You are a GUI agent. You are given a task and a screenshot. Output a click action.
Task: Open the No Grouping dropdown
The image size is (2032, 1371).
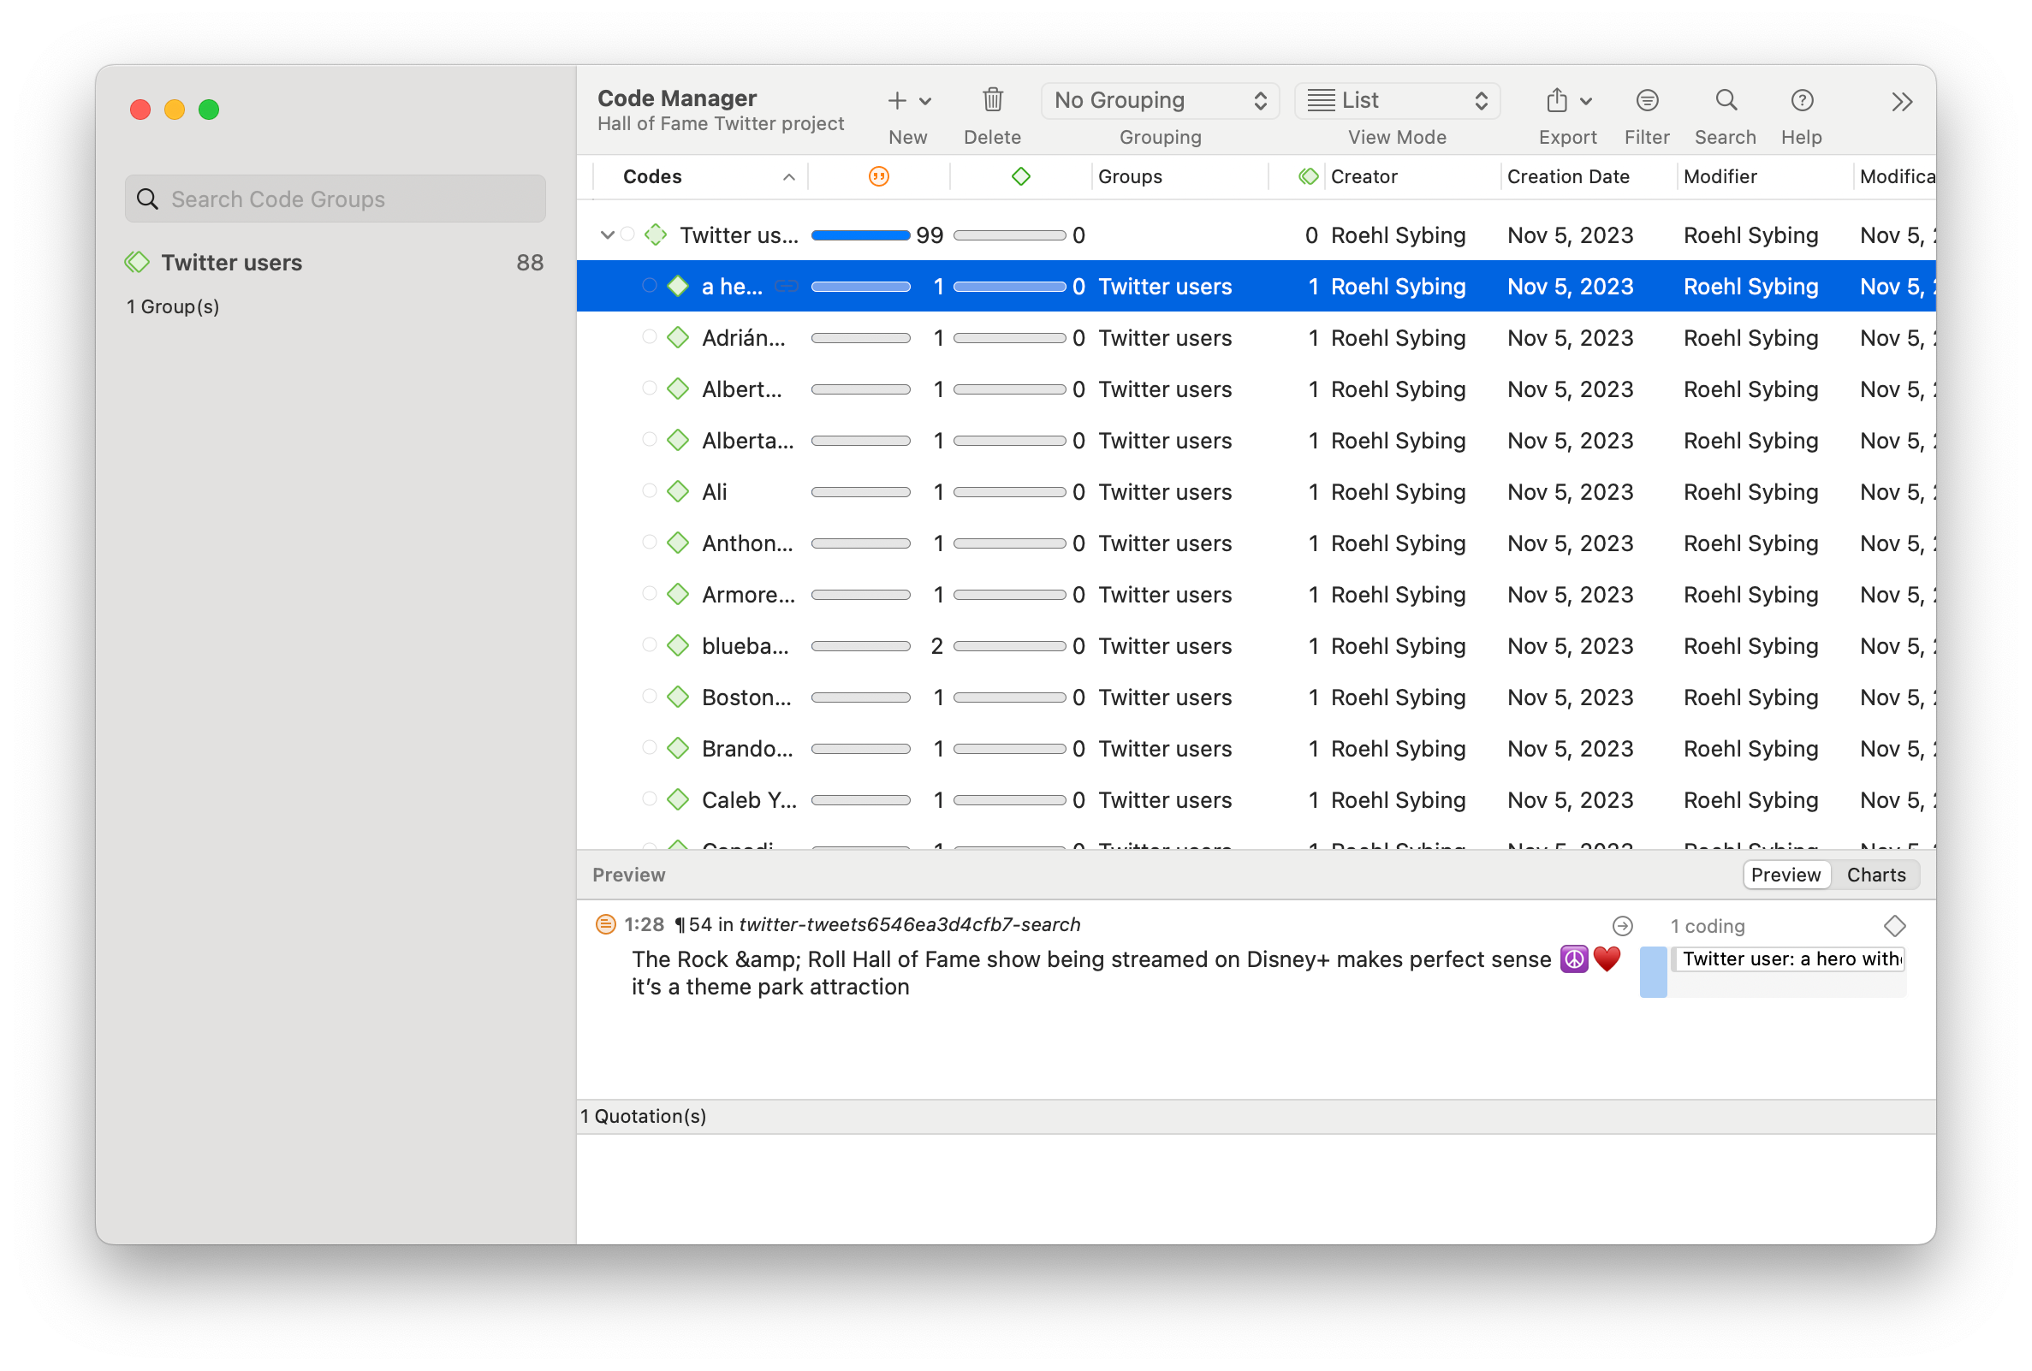pos(1160,100)
